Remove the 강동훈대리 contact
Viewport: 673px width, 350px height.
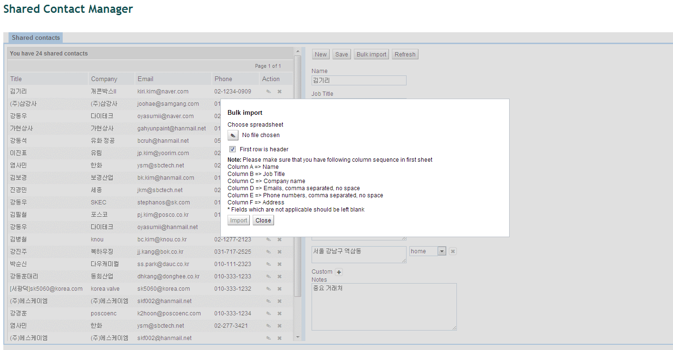point(279,276)
